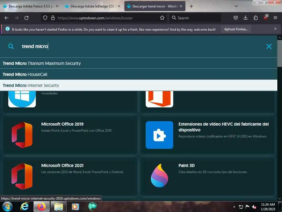Click the Office 2021 description text
This screenshot has width=282, height=212.
[82, 172]
